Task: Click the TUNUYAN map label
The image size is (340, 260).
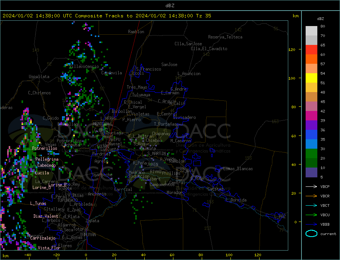Action: pyautogui.click(x=88, y=235)
